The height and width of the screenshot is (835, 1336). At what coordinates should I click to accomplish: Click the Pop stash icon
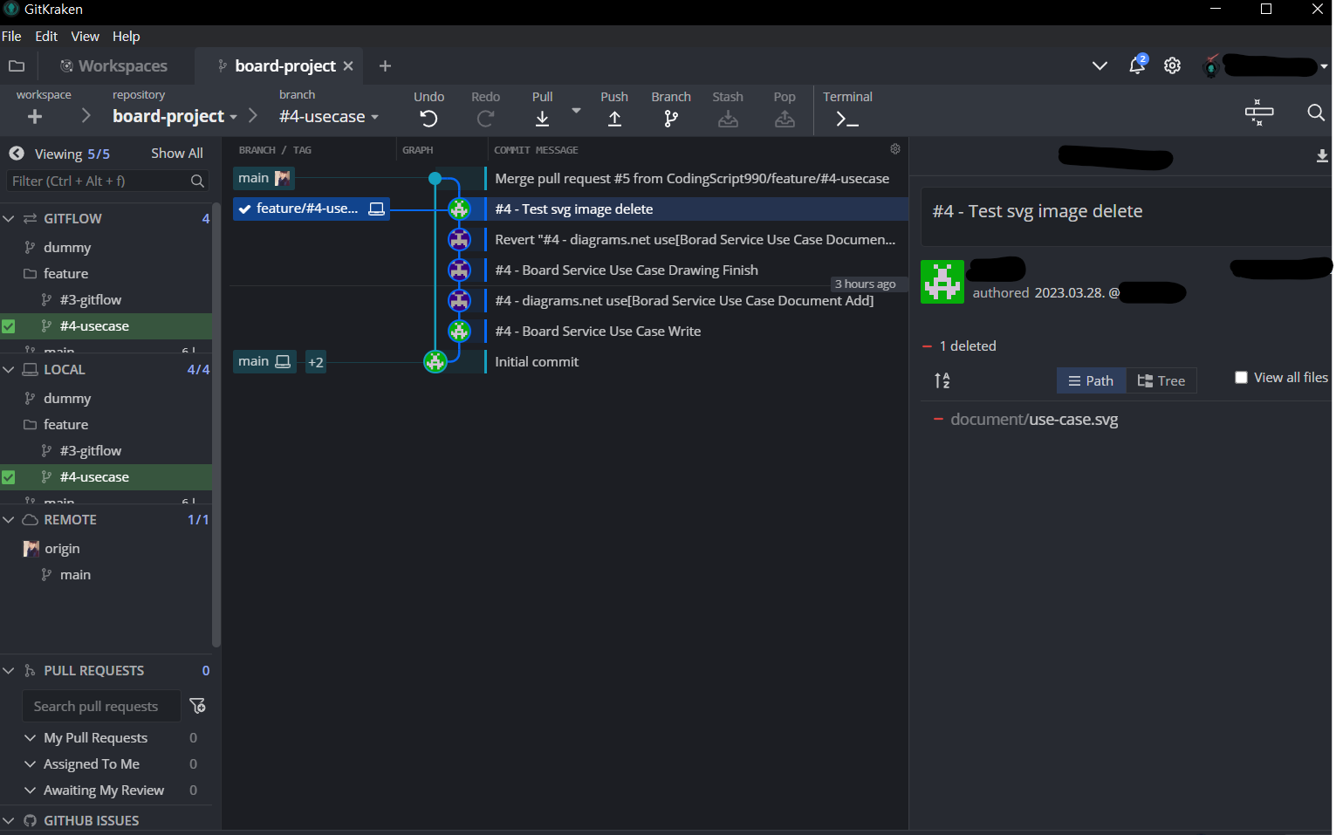tap(784, 119)
